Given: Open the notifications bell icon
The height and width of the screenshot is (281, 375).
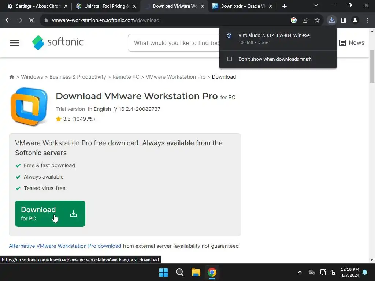Looking at the screenshot, I should tap(365, 272).
